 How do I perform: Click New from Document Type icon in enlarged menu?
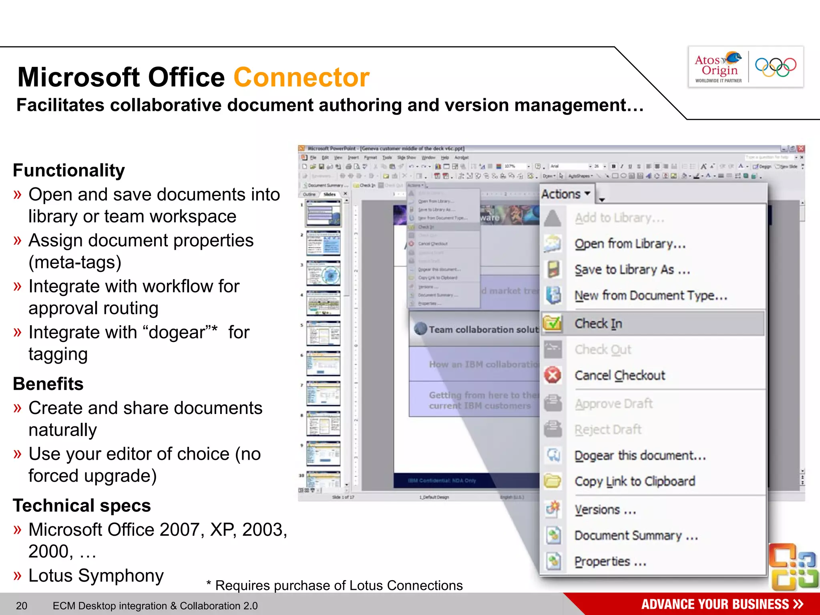tap(553, 295)
